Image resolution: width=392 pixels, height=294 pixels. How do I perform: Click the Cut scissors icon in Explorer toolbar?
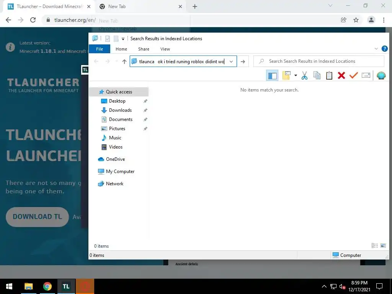304,75
